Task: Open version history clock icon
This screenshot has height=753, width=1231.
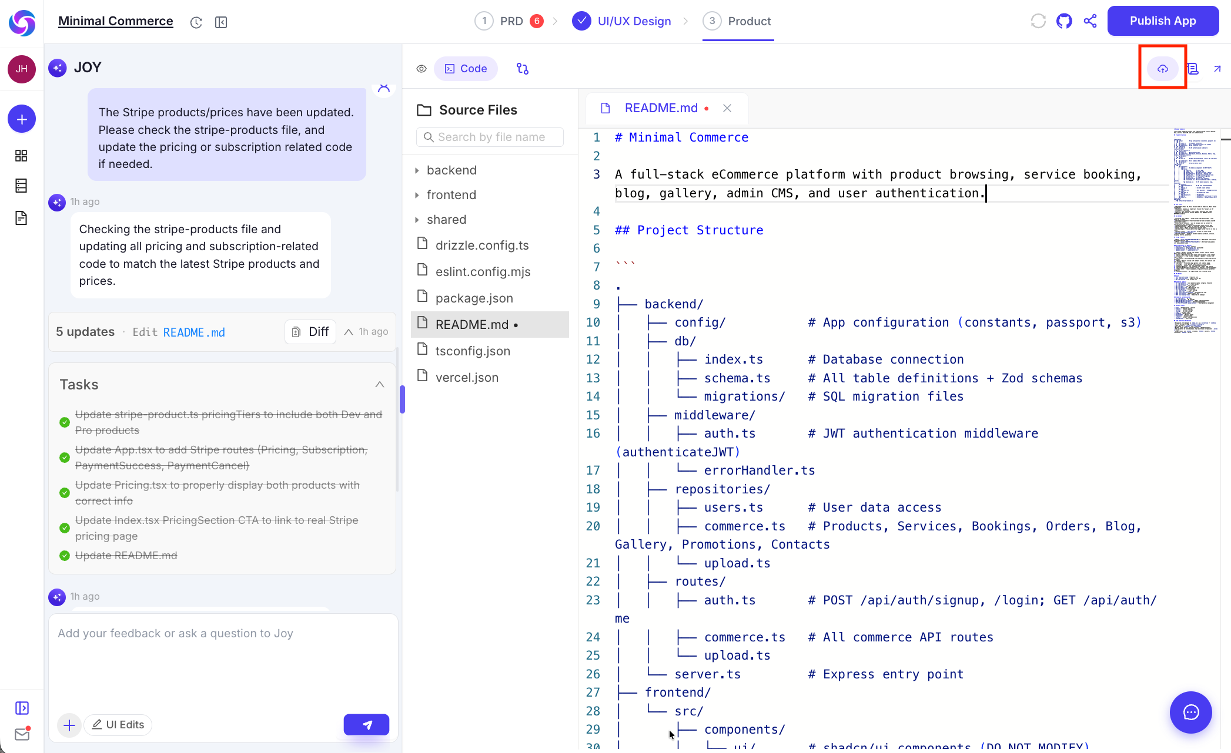Action: coord(196,22)
